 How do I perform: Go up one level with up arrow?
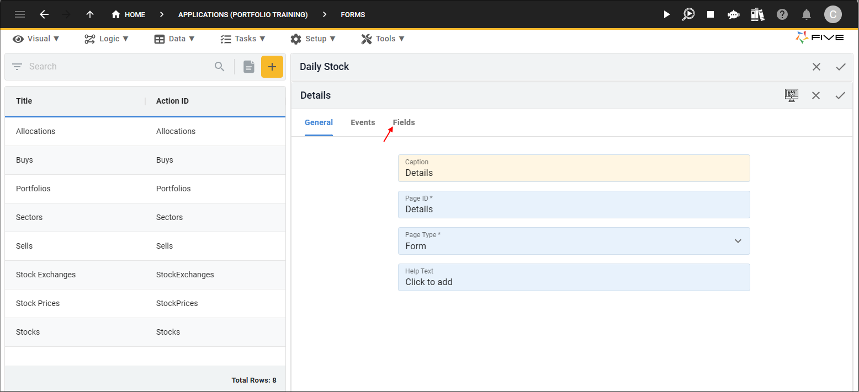pyautogui.click(x=90, y=14)
